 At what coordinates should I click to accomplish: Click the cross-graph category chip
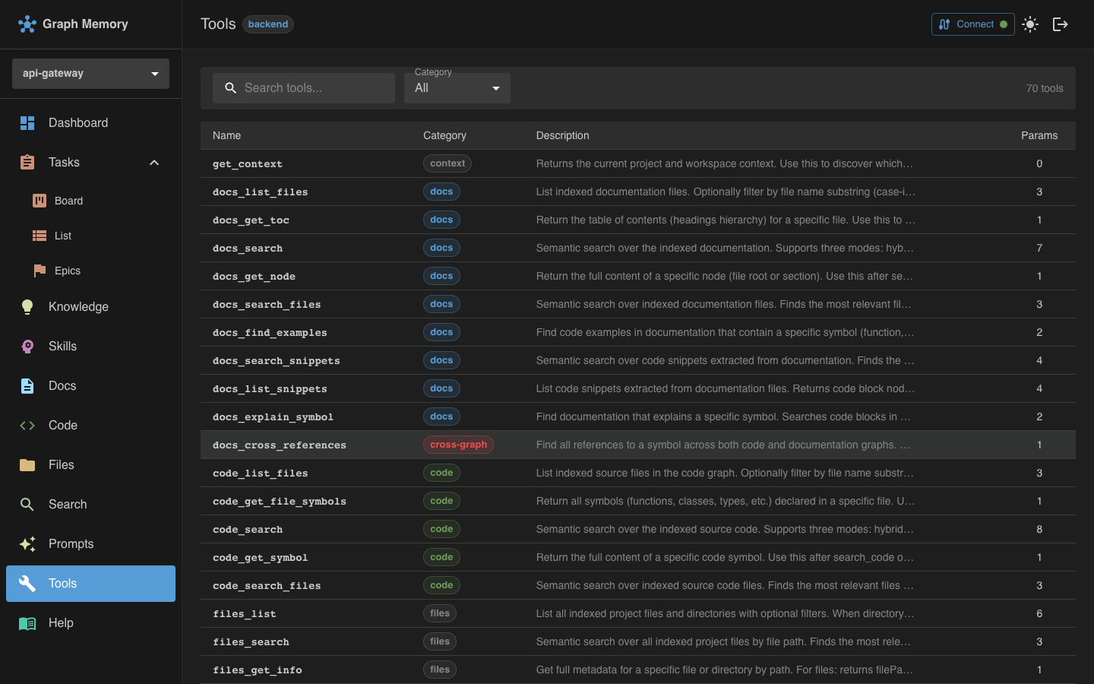(458, 445)
